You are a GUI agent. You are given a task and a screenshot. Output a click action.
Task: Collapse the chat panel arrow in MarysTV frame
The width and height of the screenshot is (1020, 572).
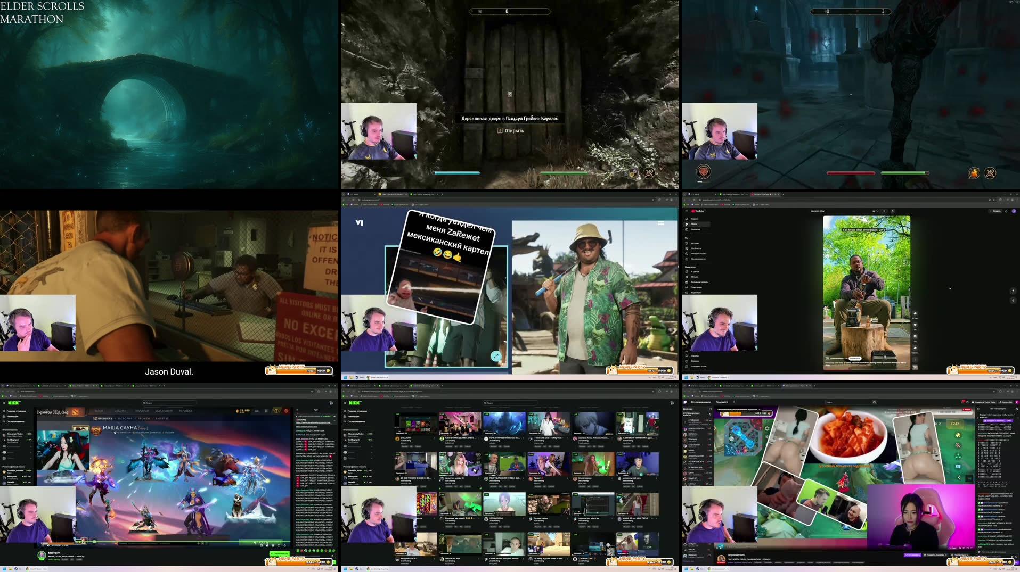[x=297, y=410]
